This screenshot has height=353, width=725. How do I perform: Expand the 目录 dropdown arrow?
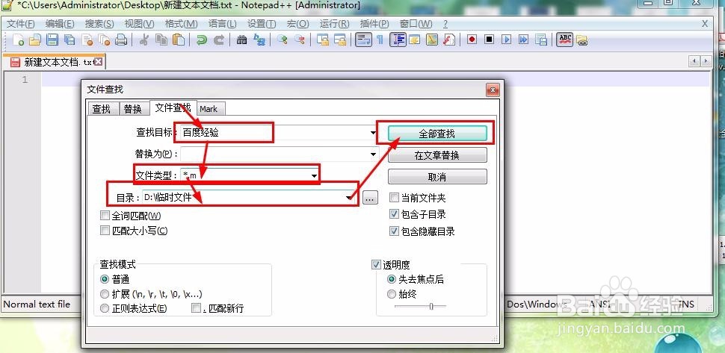pos(349,198)
